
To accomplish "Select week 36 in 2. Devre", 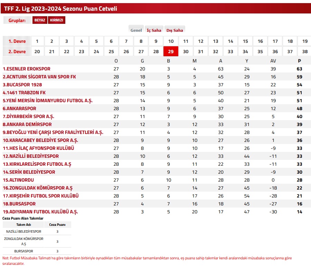I will click(x=275, y=51).
